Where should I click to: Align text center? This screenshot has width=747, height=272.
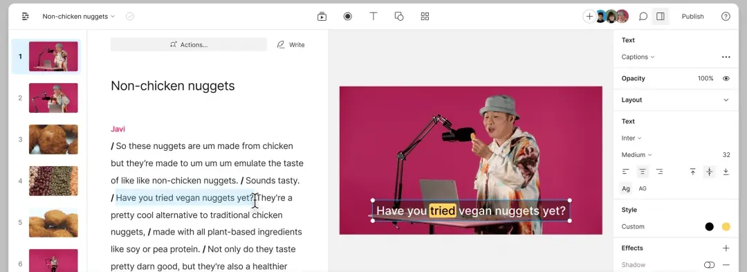643,172
